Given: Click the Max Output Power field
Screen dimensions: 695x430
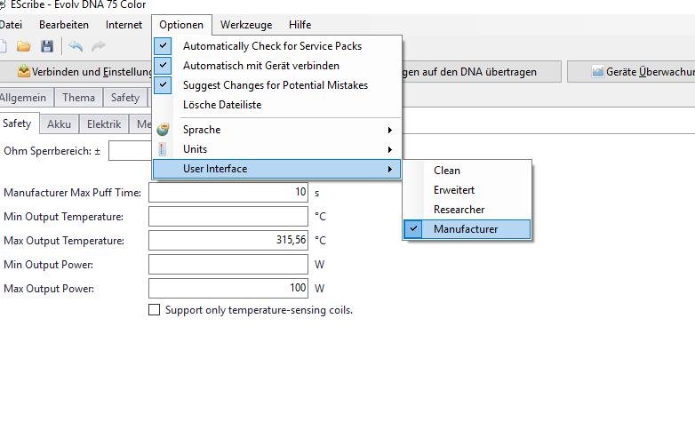Looking at the screenshot, I should tap(228, 288).
